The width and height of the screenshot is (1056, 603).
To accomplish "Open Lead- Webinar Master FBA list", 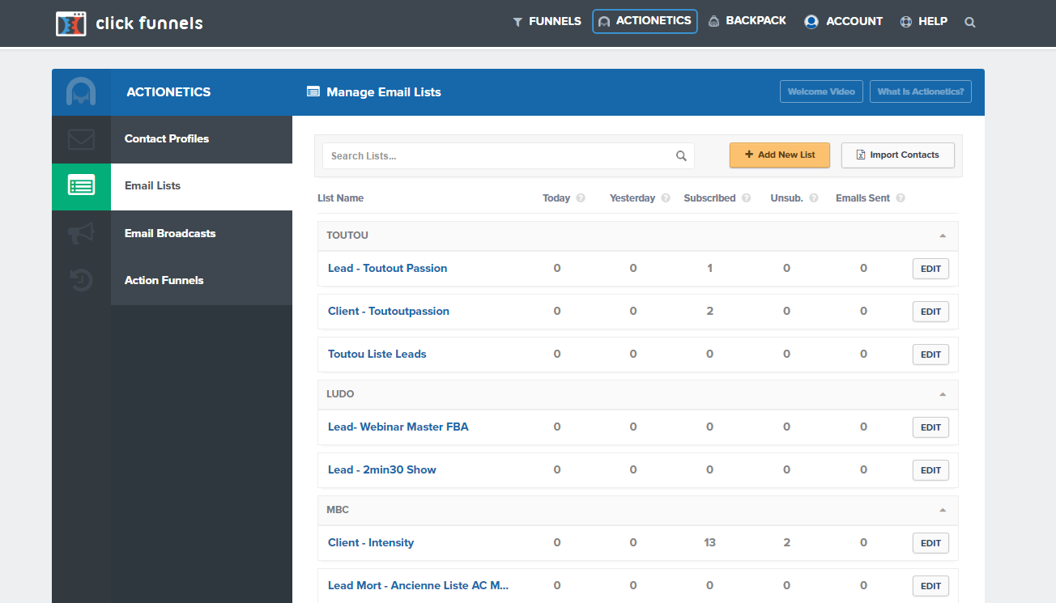I will point(398,427).
